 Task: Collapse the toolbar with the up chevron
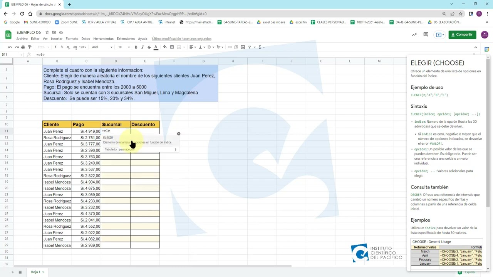(x=476, y=47)
